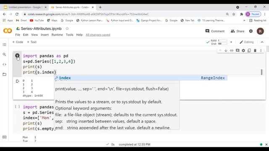
Task: Click the Disk usage bar
Action: point(223,44)
